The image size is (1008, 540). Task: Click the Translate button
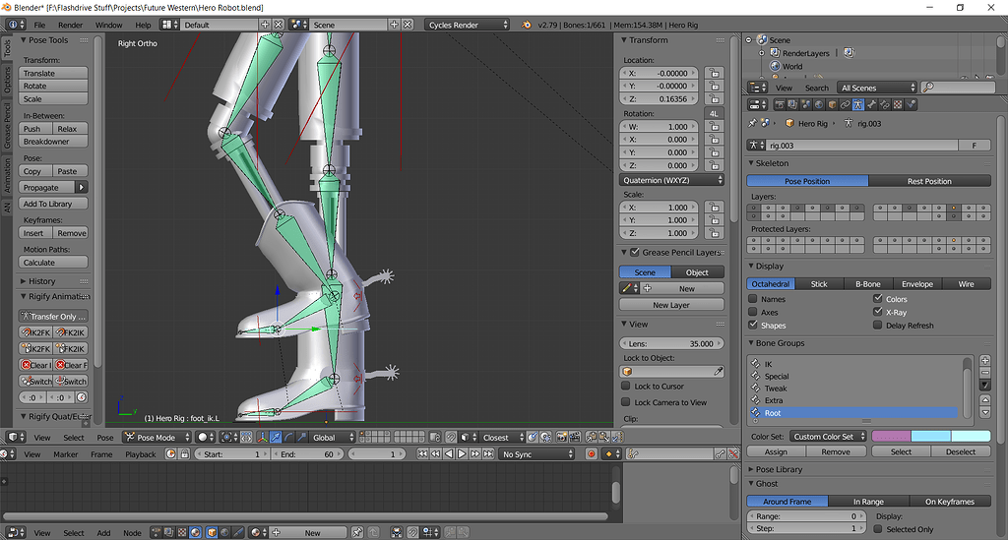pyautogui.click(x=53, y=73)
